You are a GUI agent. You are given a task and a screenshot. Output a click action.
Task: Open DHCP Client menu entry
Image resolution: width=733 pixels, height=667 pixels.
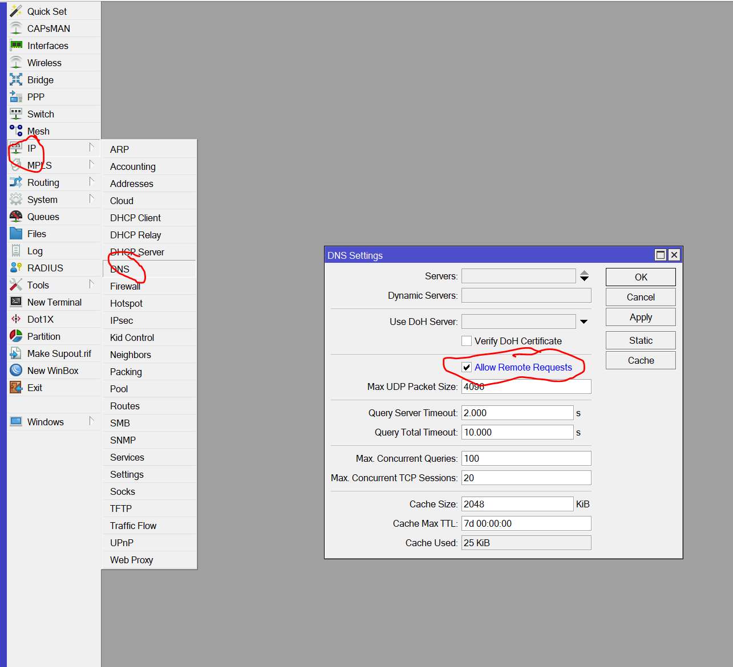[x=149, y=218]
